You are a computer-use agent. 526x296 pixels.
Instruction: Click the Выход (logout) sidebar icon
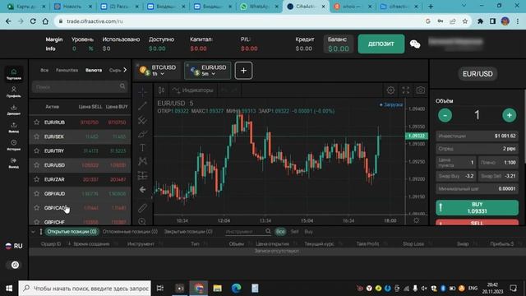[x=14, y=163]
